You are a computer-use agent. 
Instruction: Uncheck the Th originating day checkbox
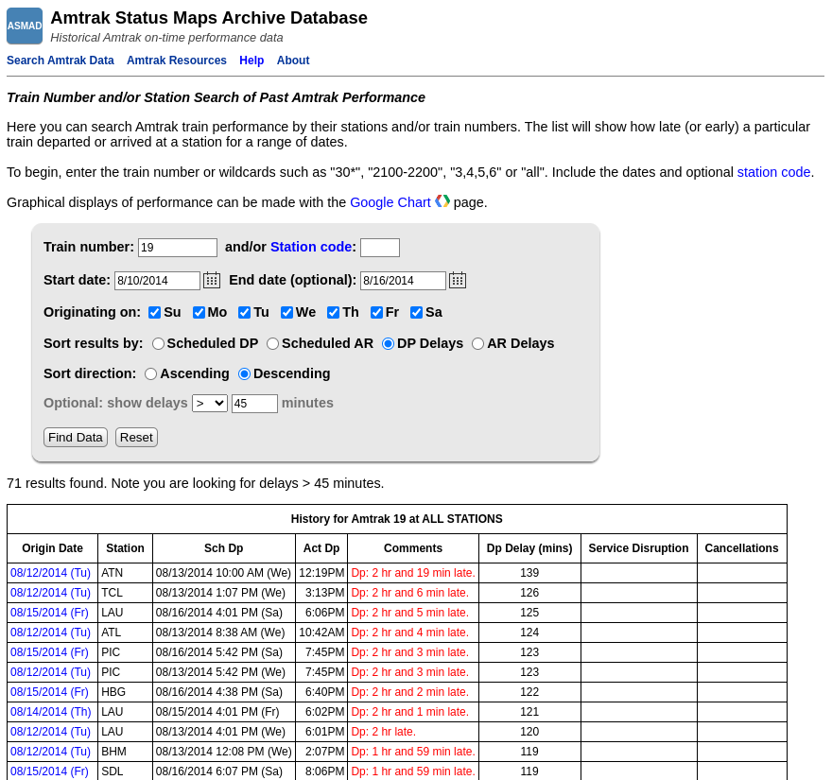click(x=333, y=313)
